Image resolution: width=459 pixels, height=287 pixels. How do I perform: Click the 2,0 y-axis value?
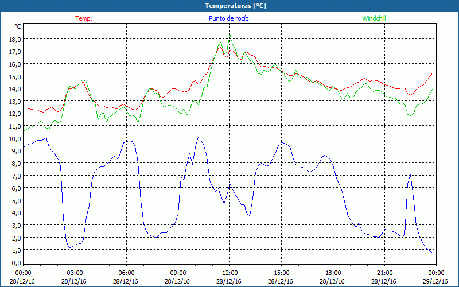pos(17,238)
